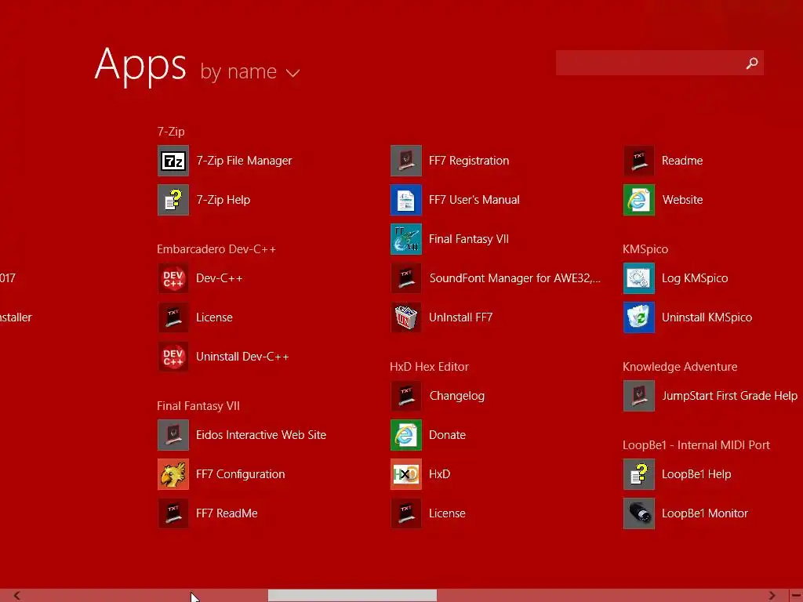Open the FF7 Registration icon
Viewport: 803px width, 602px height.
tap(406, 161)
